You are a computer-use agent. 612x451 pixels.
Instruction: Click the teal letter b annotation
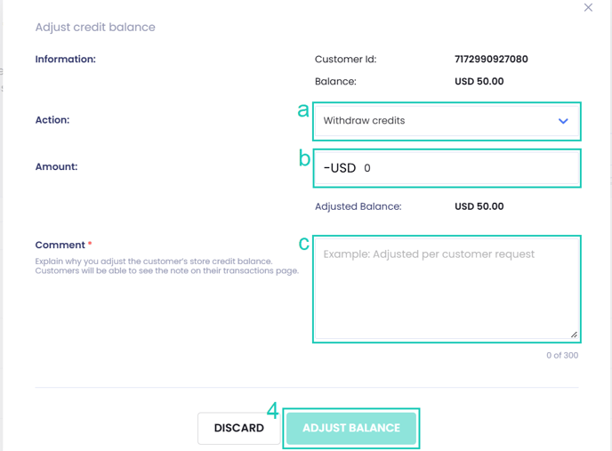point(303,159)
